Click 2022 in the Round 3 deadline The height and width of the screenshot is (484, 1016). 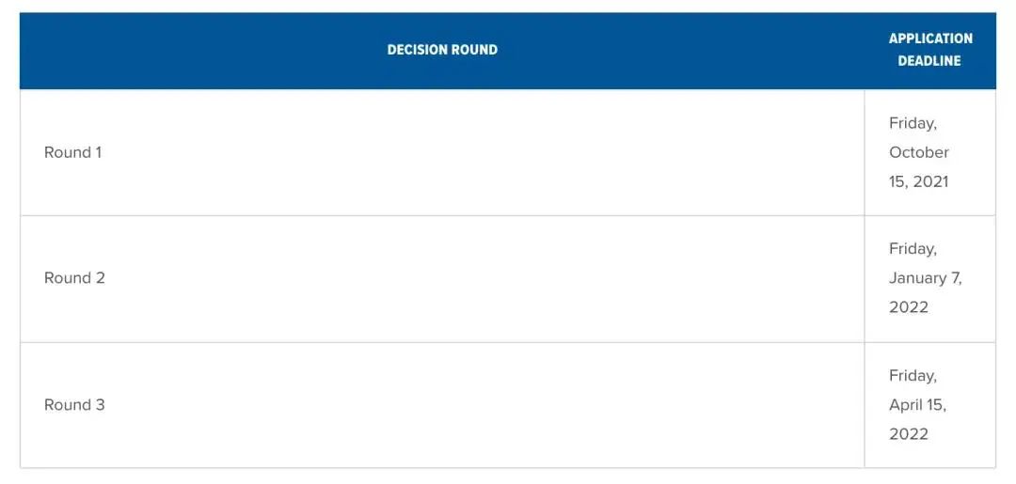(x=908, y=434)
